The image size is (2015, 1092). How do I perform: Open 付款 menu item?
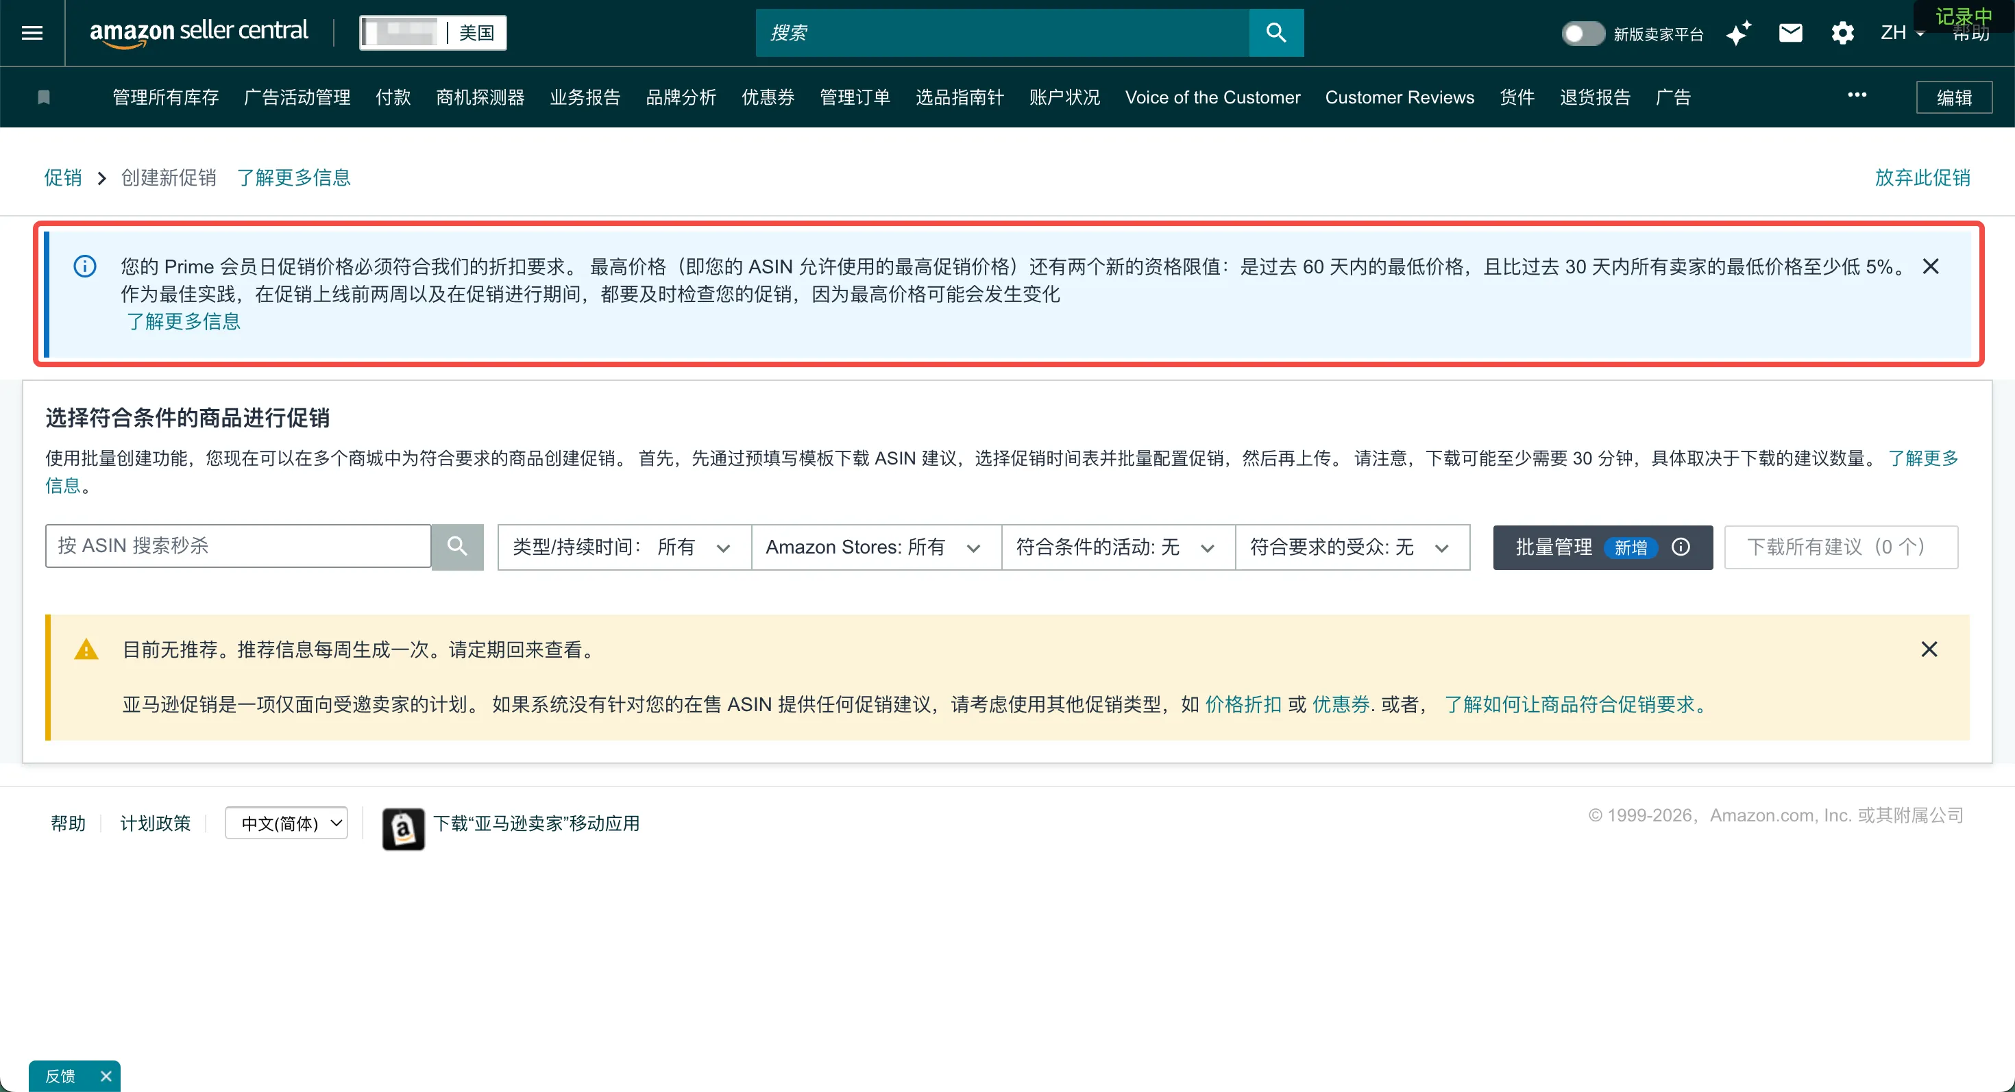pos(393,97)
